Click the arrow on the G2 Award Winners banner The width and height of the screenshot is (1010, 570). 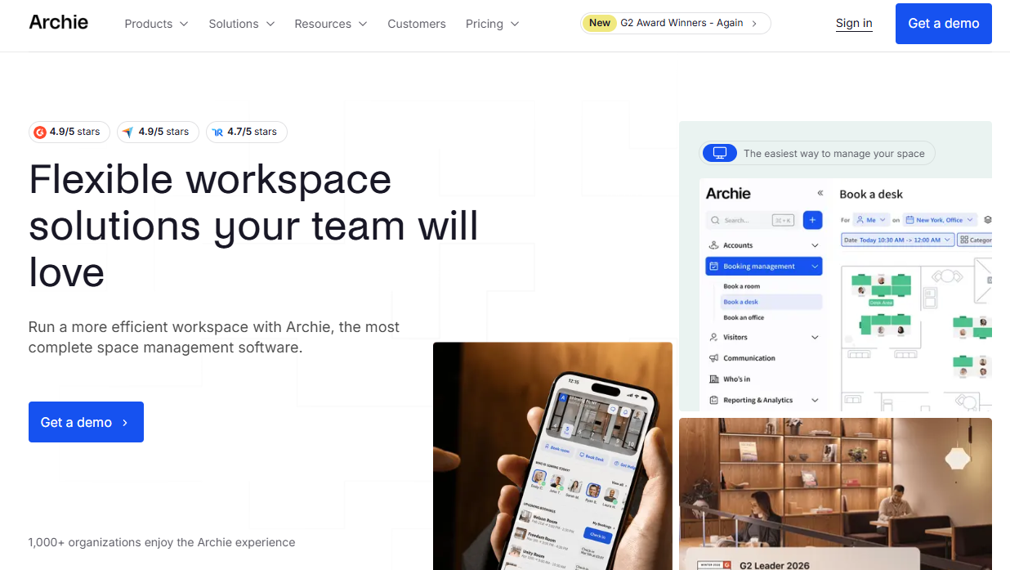(754, 24)
